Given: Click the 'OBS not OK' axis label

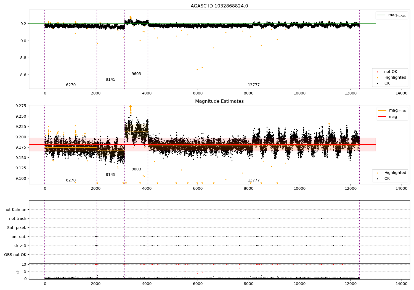Looking at the screenshot, I should tap(15, 255).
